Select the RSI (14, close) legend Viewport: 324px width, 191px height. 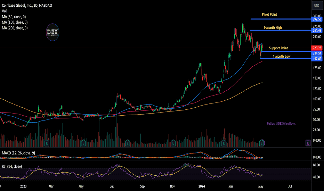pos(12,166)
